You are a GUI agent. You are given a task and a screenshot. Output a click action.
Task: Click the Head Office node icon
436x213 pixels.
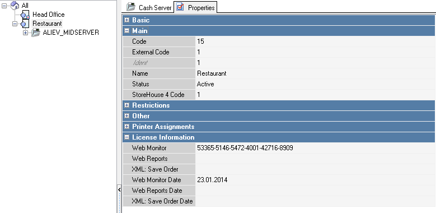click(x=25, y=15)
